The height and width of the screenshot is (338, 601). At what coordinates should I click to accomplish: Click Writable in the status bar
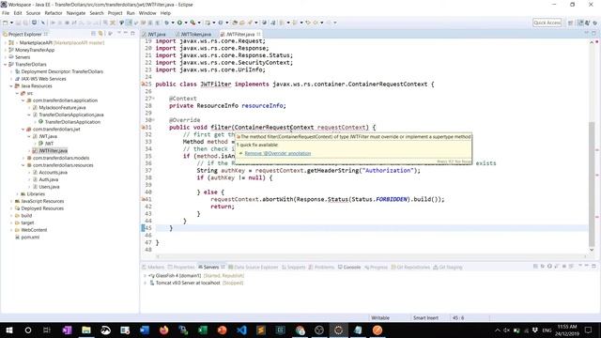pyautogui.click(x=380, y=317)
